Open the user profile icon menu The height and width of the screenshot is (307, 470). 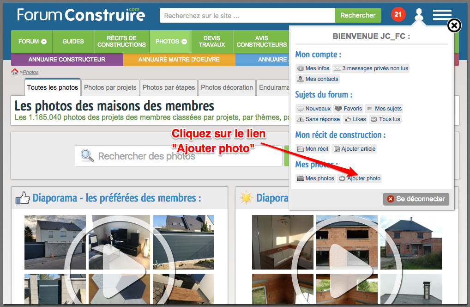coord(419,14)
